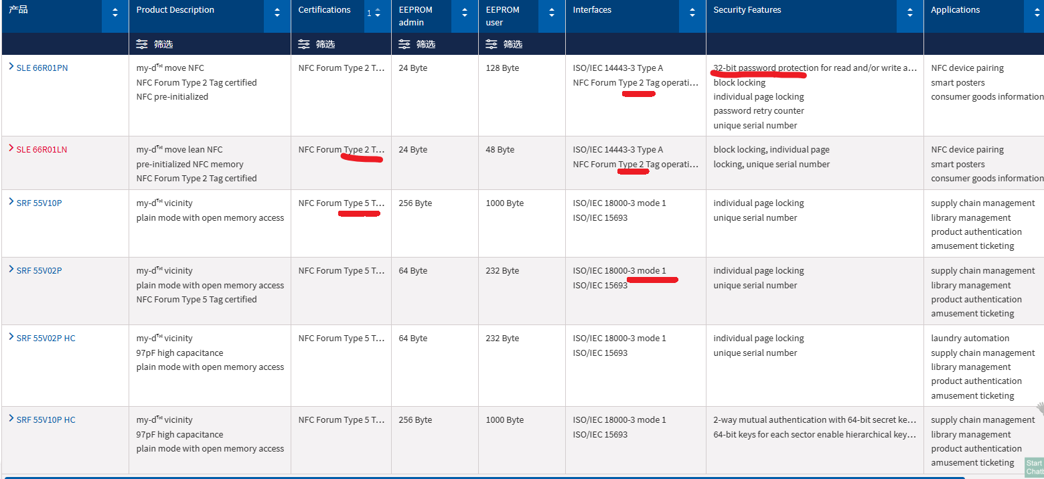Select 'password retry counter' security feature text
Viewport: 1044px width, 479px height.
pyautogui.click(x=759, y=111)
